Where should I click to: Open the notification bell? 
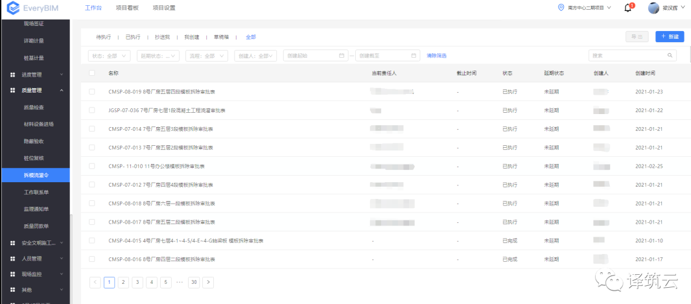(628, 8)
